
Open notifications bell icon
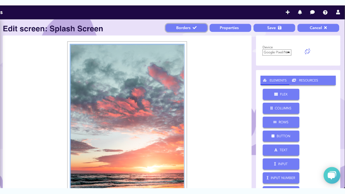click(300, 12)
